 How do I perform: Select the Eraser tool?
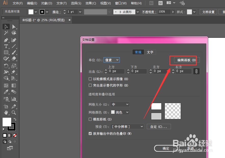pos(14,58)
